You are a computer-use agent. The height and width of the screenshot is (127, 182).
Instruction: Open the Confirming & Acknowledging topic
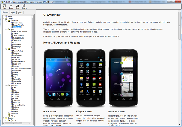[22, 68]
